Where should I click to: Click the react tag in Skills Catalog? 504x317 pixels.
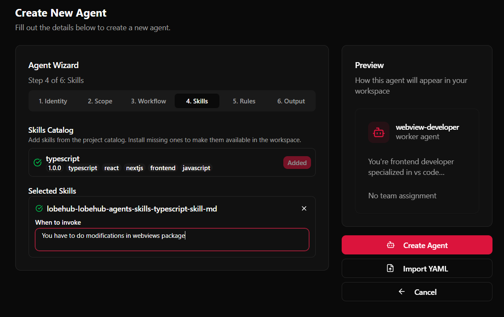pyautogui.click(x=112, y=168)
